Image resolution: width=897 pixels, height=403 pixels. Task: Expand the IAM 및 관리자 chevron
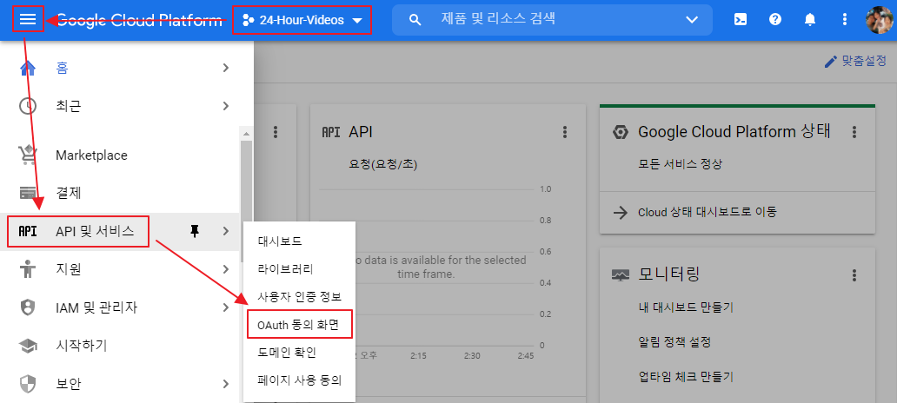click(226, 307)
